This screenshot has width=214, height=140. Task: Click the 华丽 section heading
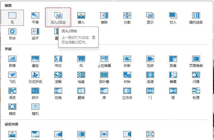[8, 49]
